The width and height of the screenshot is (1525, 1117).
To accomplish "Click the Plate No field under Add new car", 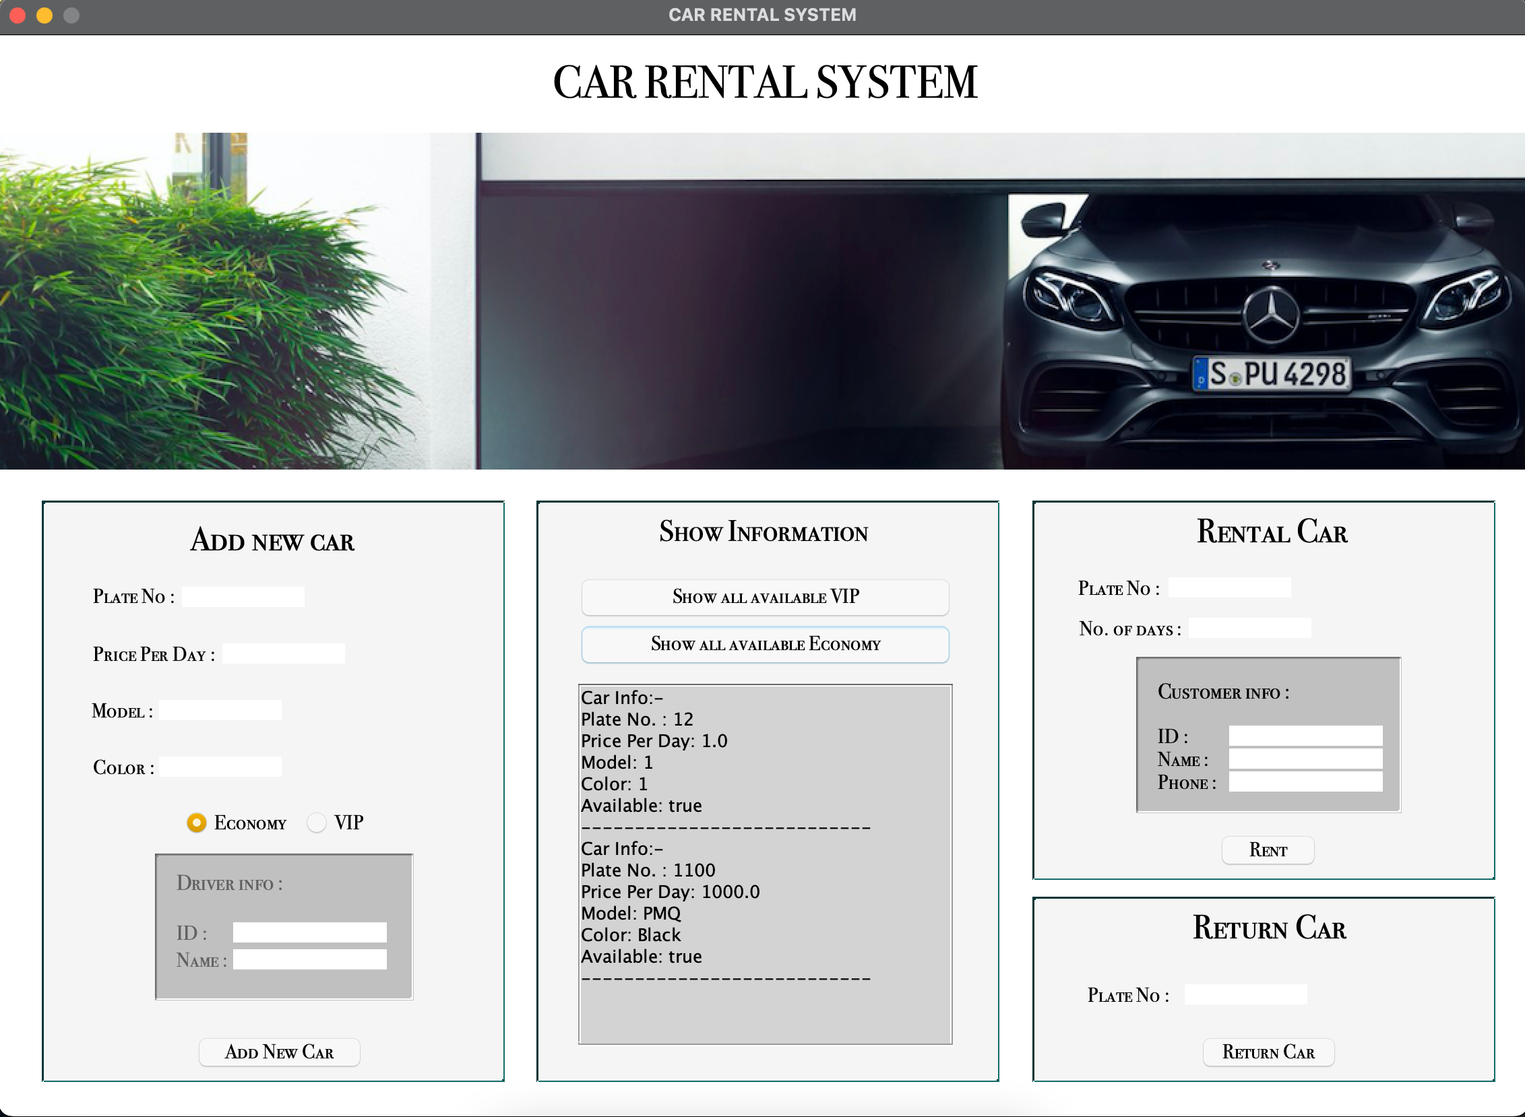I will pos(243,596).
